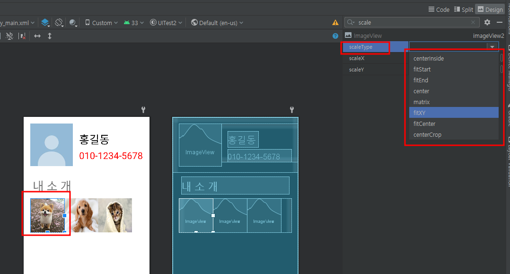Click the wrench icon above design preview

pos(143,110)
